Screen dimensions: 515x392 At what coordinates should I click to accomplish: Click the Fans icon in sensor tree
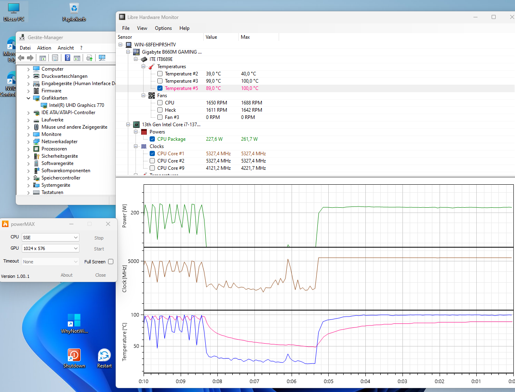point(152,96)
